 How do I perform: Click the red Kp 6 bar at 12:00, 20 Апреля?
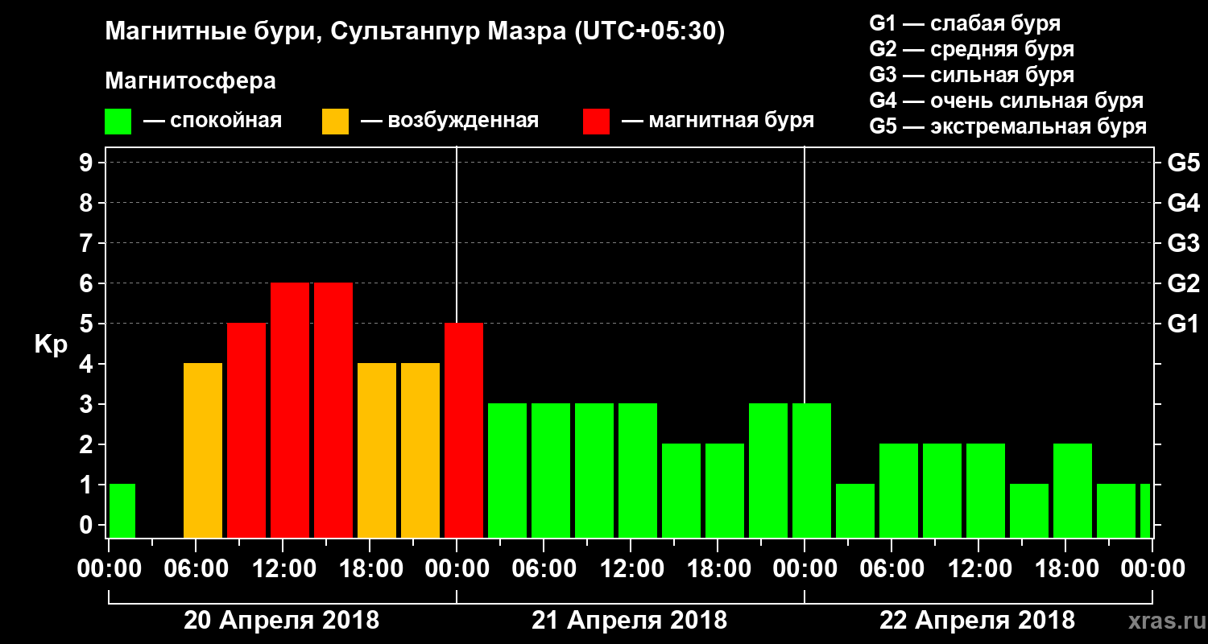click(x=290, y=410)
